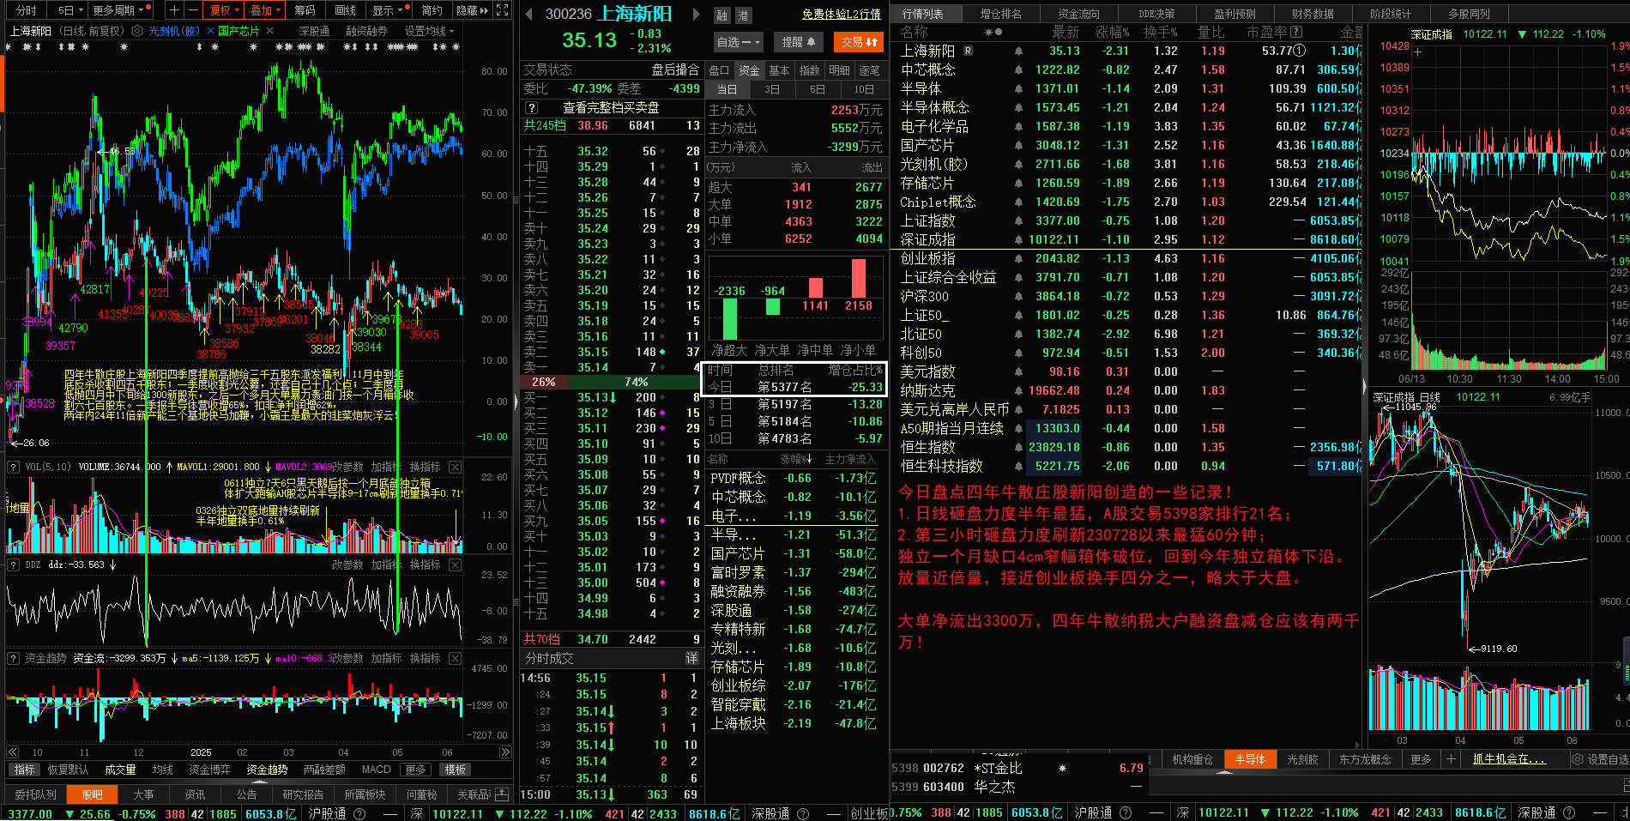Image resolution: width=1630 pixels, height=821 pixels.
Task: Jump timeline forward with double-right arrows
Action: click(x=505, y=752)
